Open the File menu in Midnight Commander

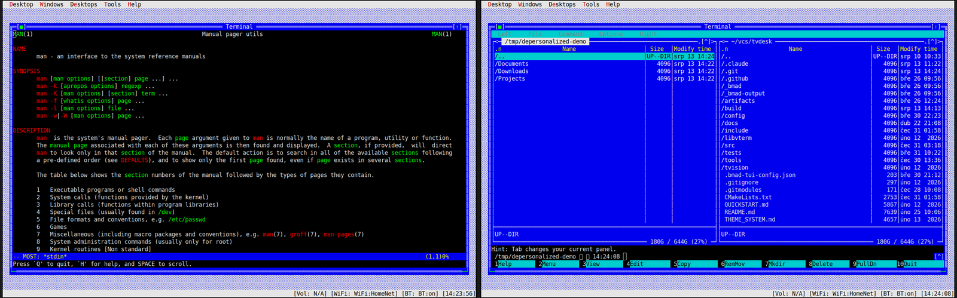(x=535, y=34)
